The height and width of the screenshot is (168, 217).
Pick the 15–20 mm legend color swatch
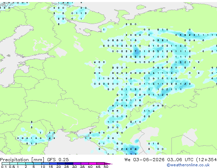[53, 164]
